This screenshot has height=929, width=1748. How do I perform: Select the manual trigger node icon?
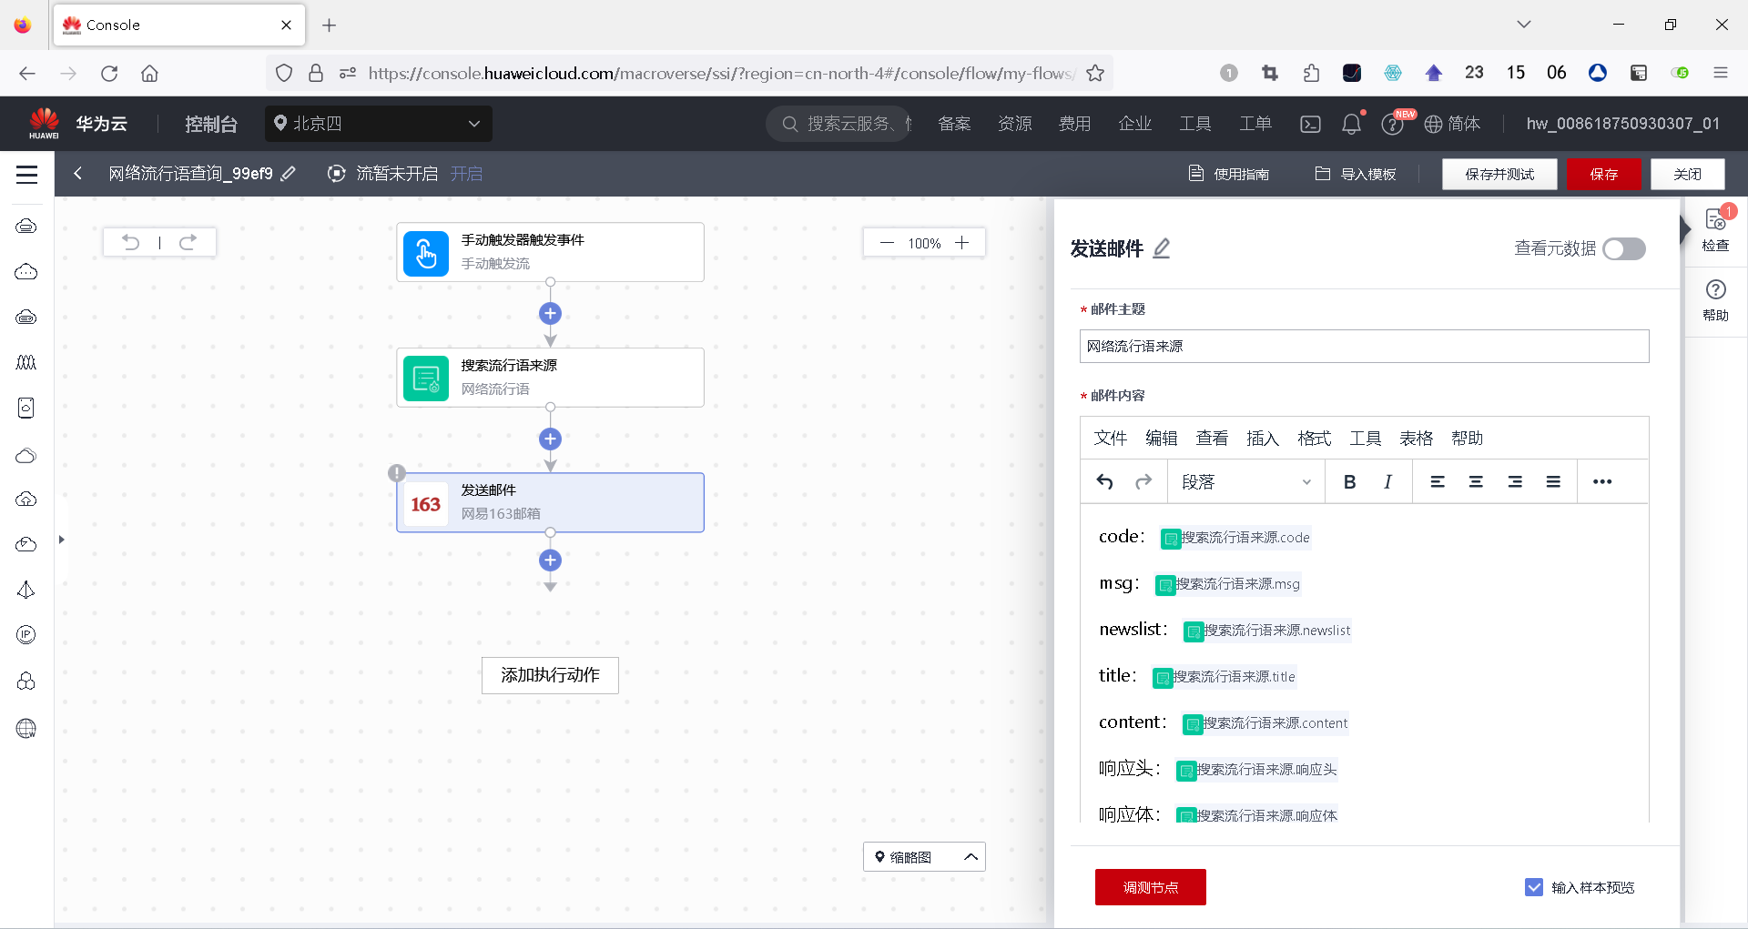pyautogui.click(x=426, y=253)
